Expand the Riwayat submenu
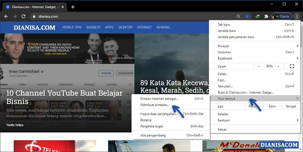The width and height of the screenshot is (303, 152). [x=255, y=46]
